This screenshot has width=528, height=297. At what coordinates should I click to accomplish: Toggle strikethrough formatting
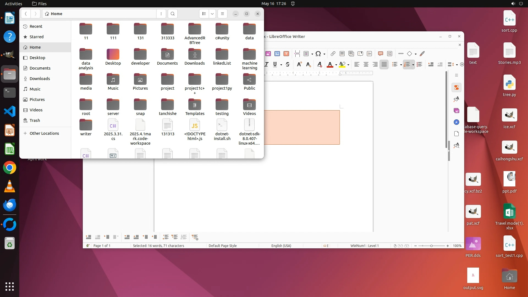click(x=288, y=64)
